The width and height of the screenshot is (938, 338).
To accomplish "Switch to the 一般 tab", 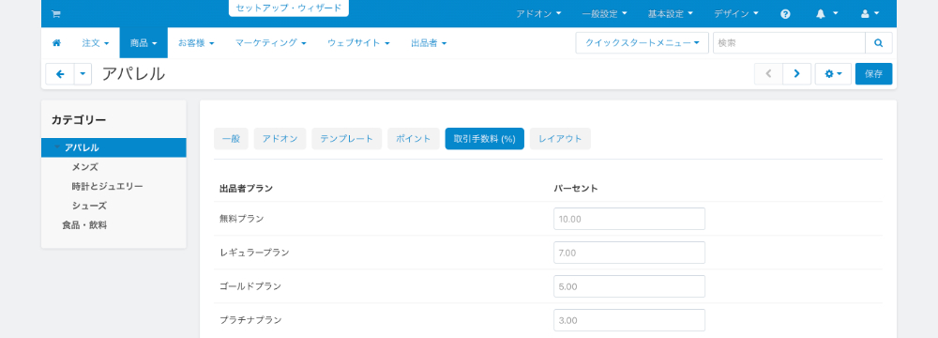I will point(231,138).
